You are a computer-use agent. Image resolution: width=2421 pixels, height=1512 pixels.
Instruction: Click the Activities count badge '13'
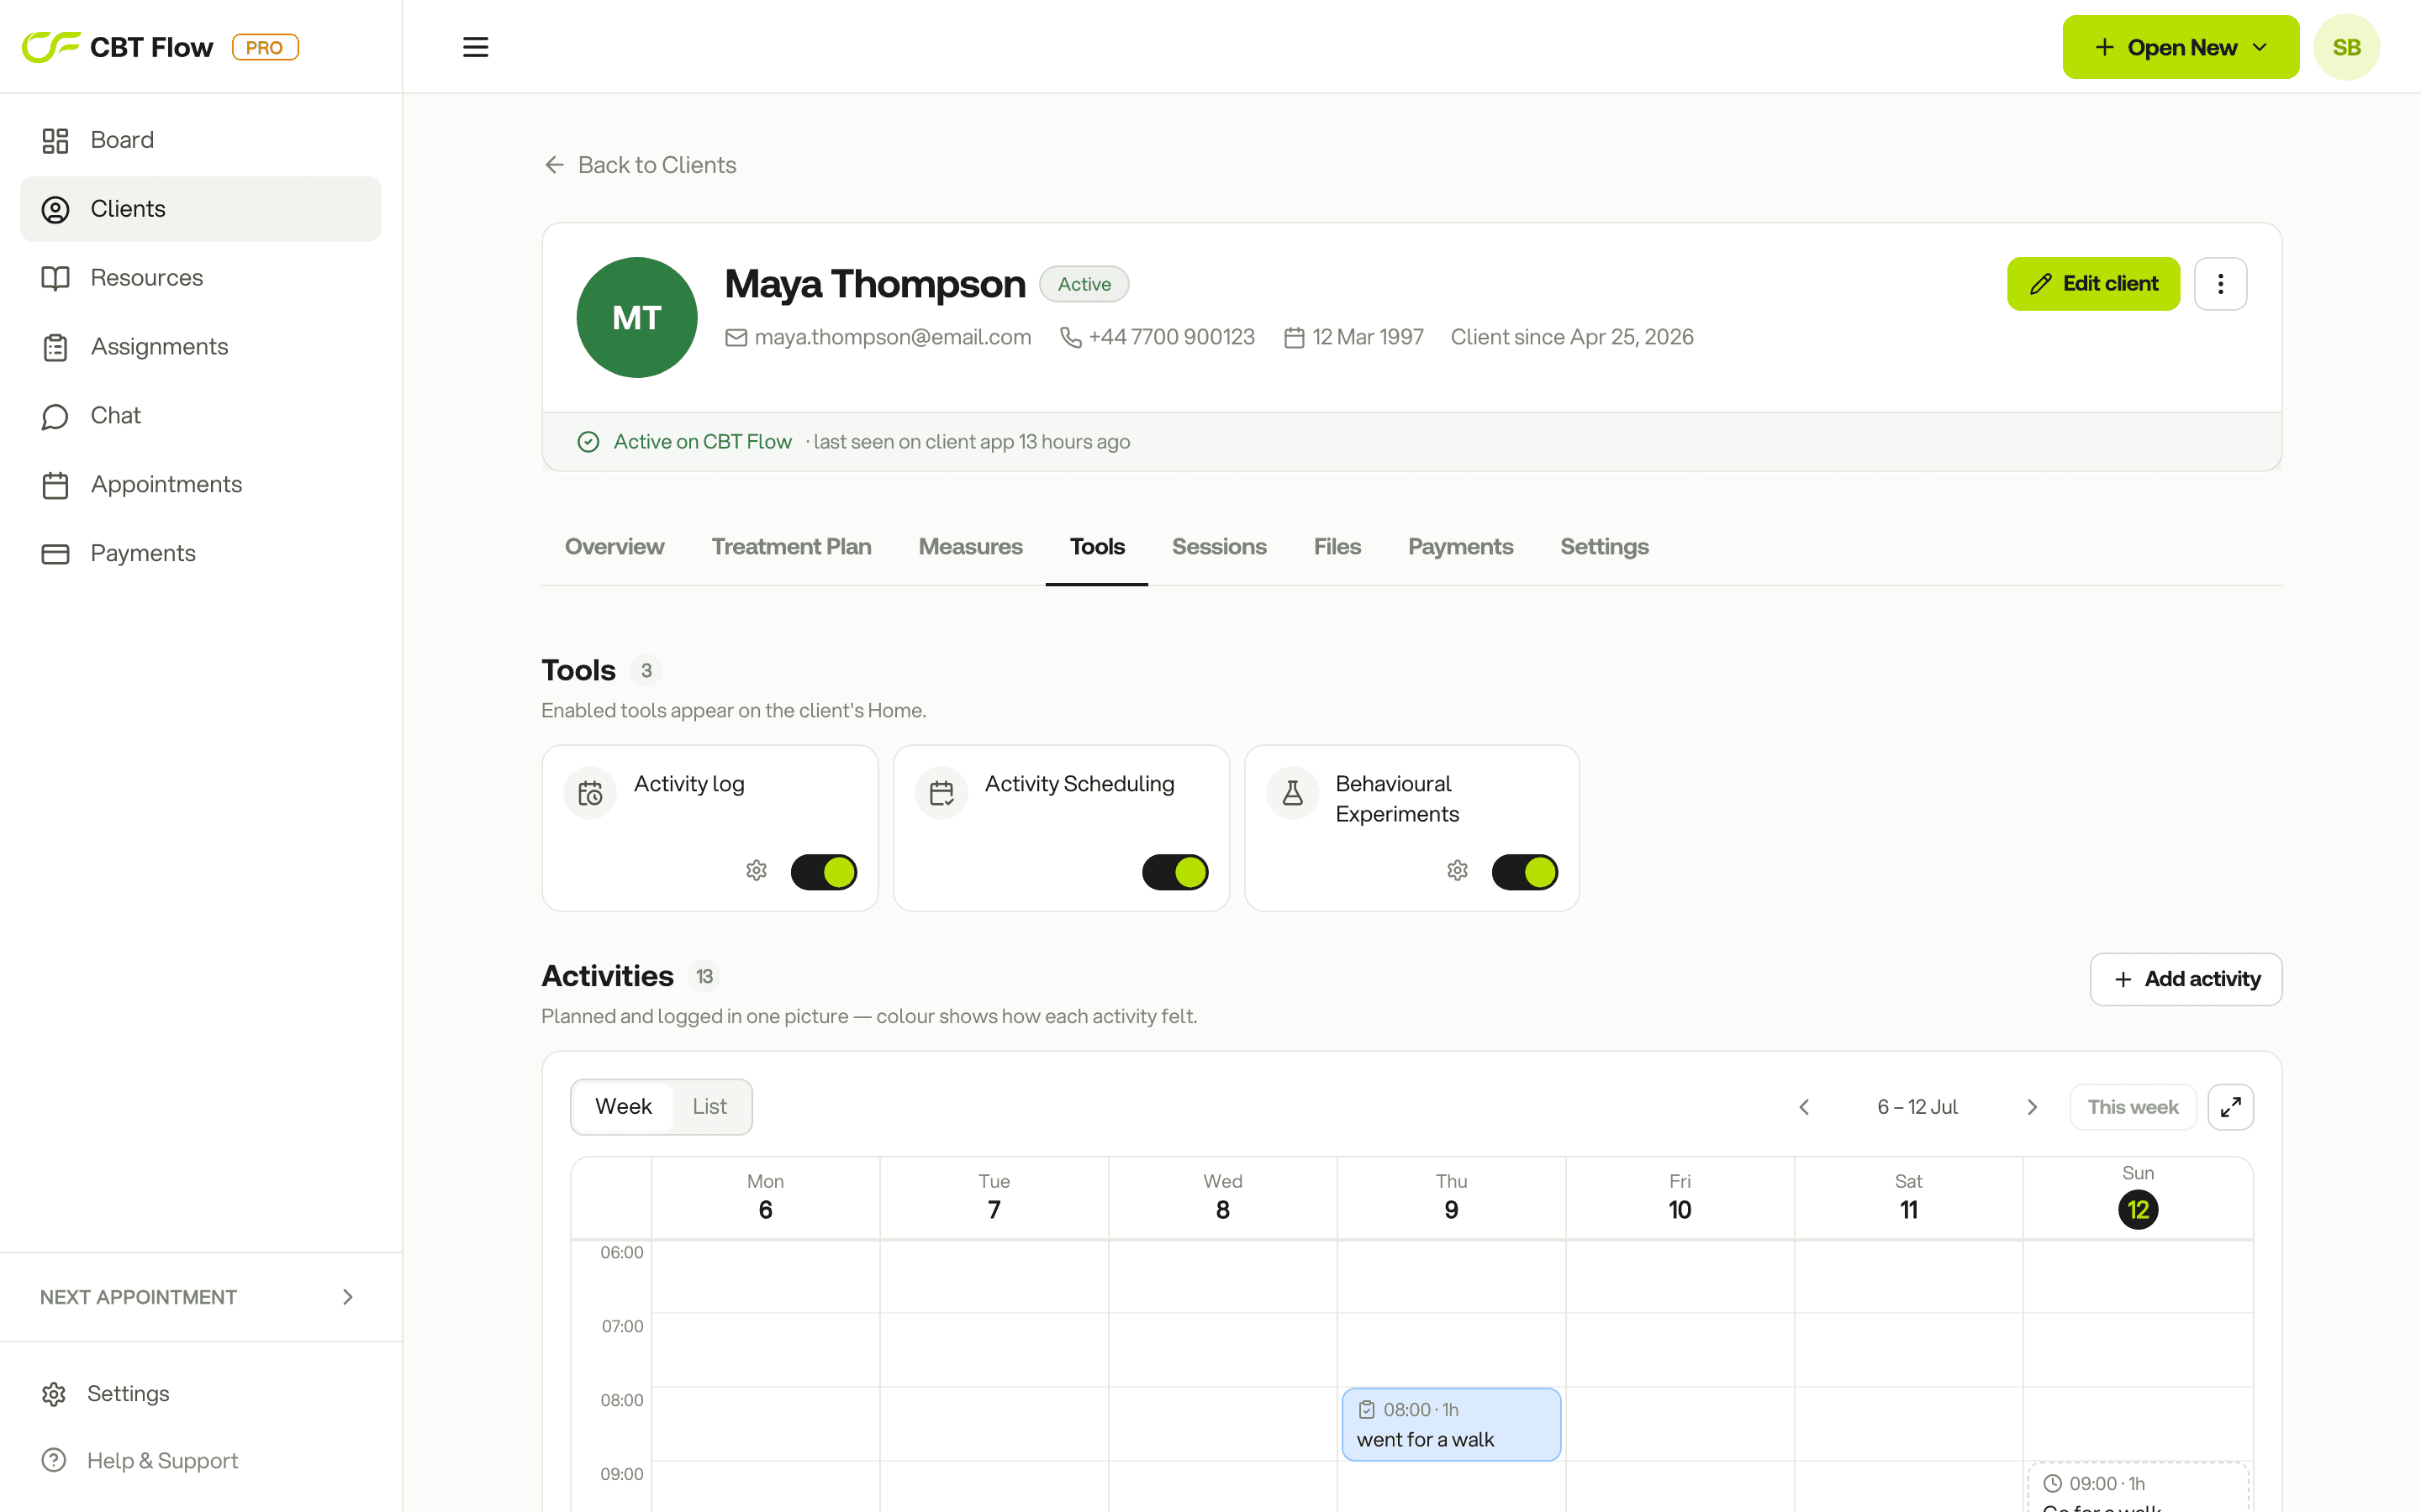click(x=704, y=976)
